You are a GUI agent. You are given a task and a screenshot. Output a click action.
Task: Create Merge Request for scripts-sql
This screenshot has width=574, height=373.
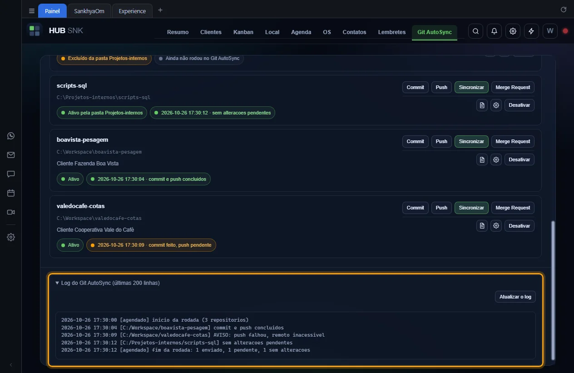[x=513, y=87]
